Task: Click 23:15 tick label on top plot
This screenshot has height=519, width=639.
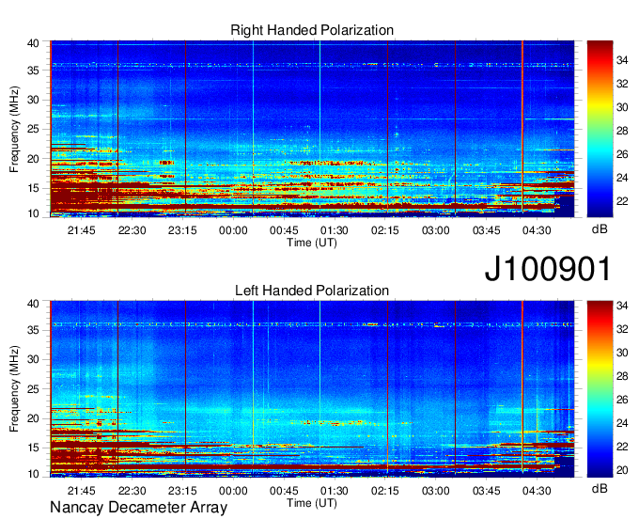Action: point(182,230)
